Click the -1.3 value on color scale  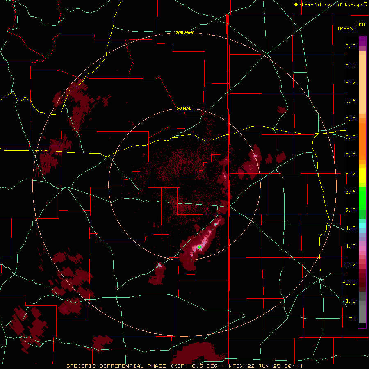(x=349, y=301)
